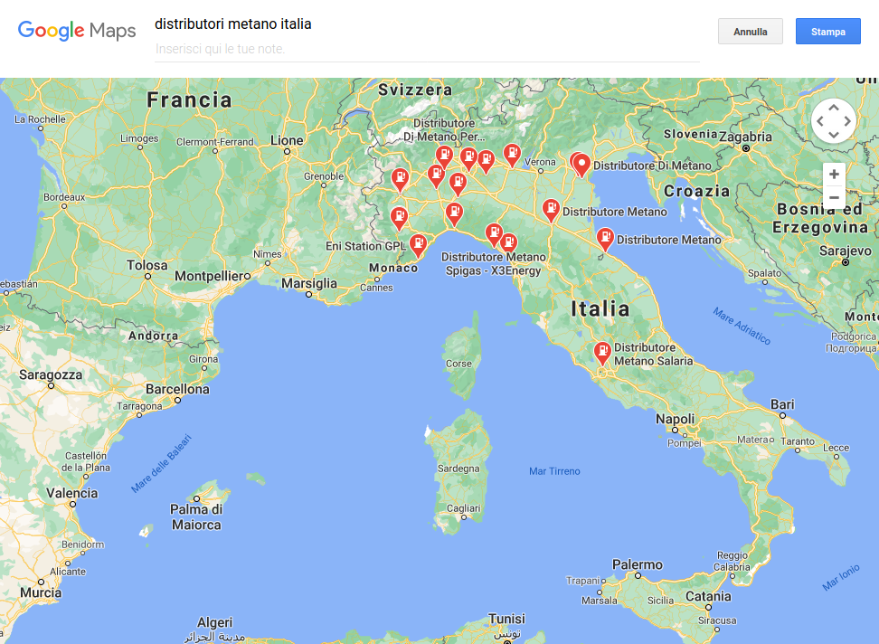Viewport: 879px width, 644px height.
Task: Click the 'Francia' country label
Action: [x=189, y=99]
